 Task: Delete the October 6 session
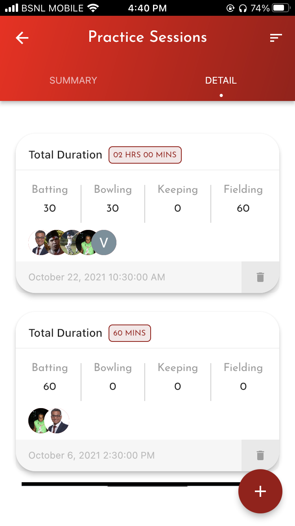(260, 455)
